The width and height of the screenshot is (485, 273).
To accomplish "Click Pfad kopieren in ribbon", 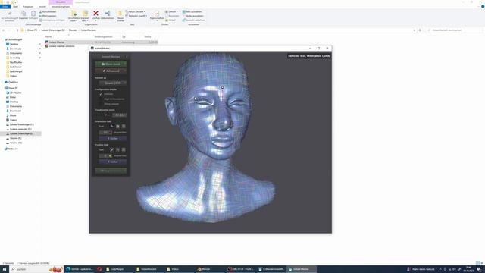I will point(48,16).
